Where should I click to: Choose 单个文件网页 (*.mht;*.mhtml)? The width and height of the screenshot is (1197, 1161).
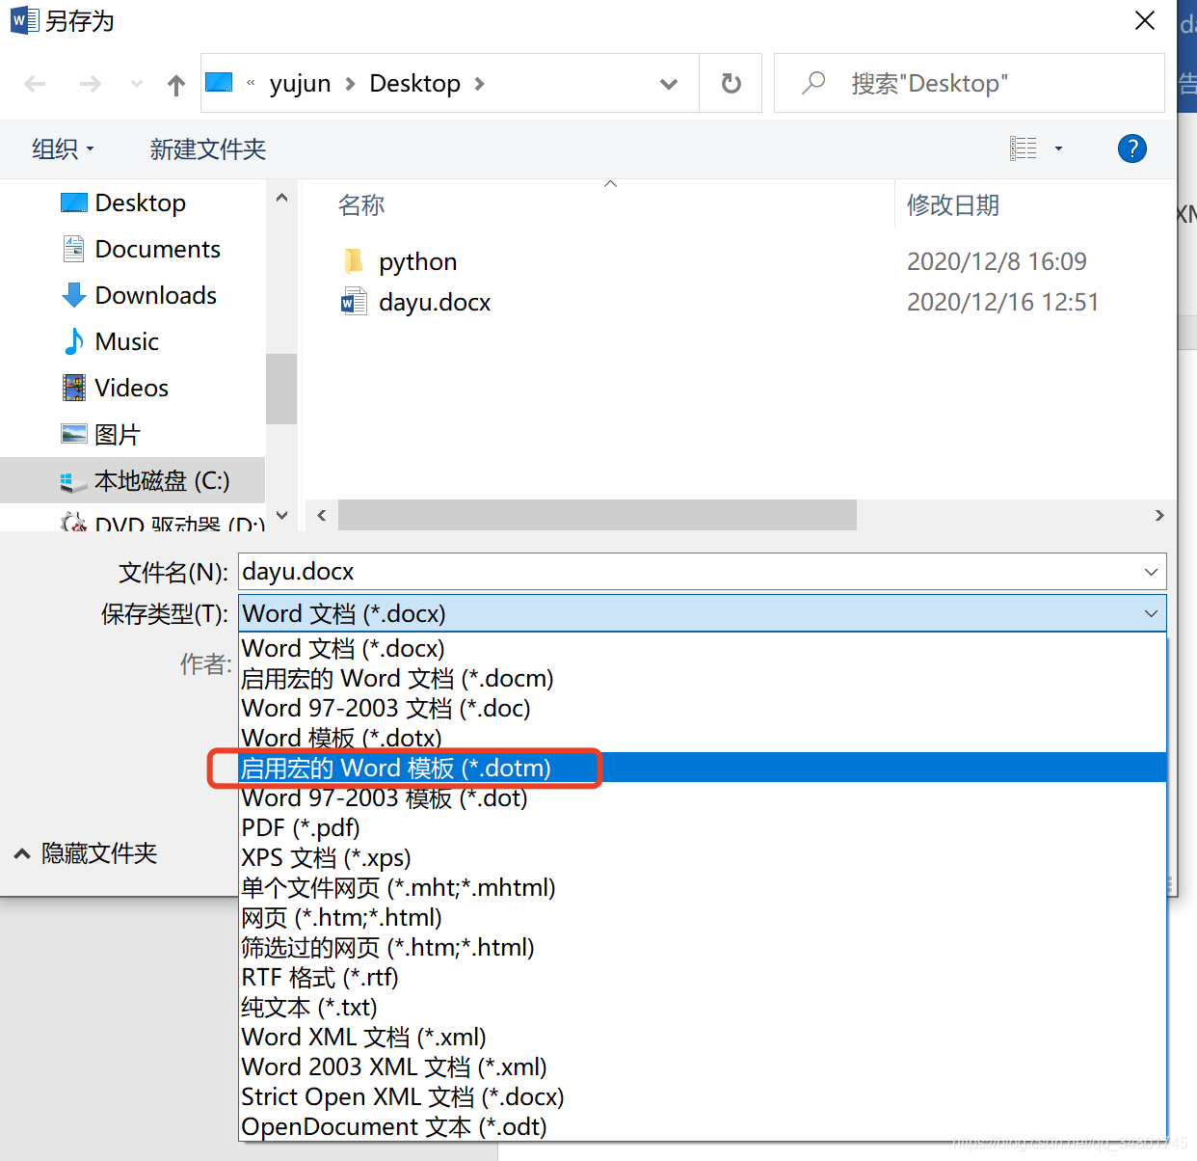click(x=703, y=887)
